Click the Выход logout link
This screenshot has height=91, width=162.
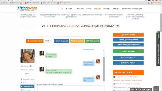pos(27,73)
